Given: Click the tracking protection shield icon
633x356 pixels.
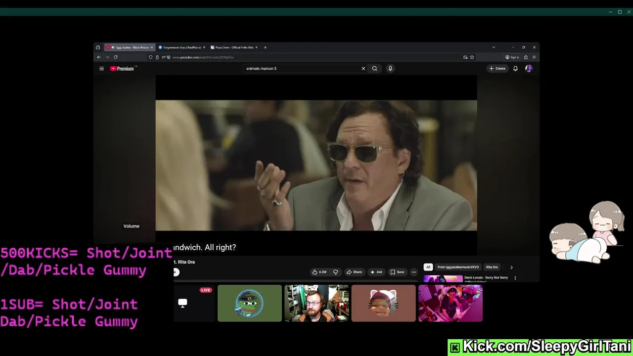Looking at the screenshot, I should (151, 57).
